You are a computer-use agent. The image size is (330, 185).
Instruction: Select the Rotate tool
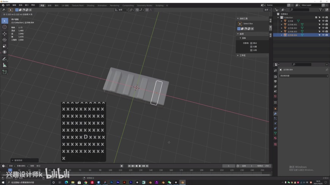[5, 40]
